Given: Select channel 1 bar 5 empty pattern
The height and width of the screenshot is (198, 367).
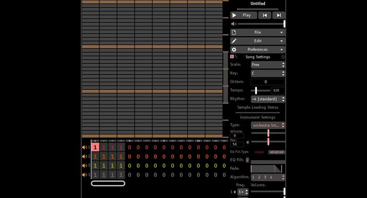Looking at the screenshot, I should coord(129,147).
